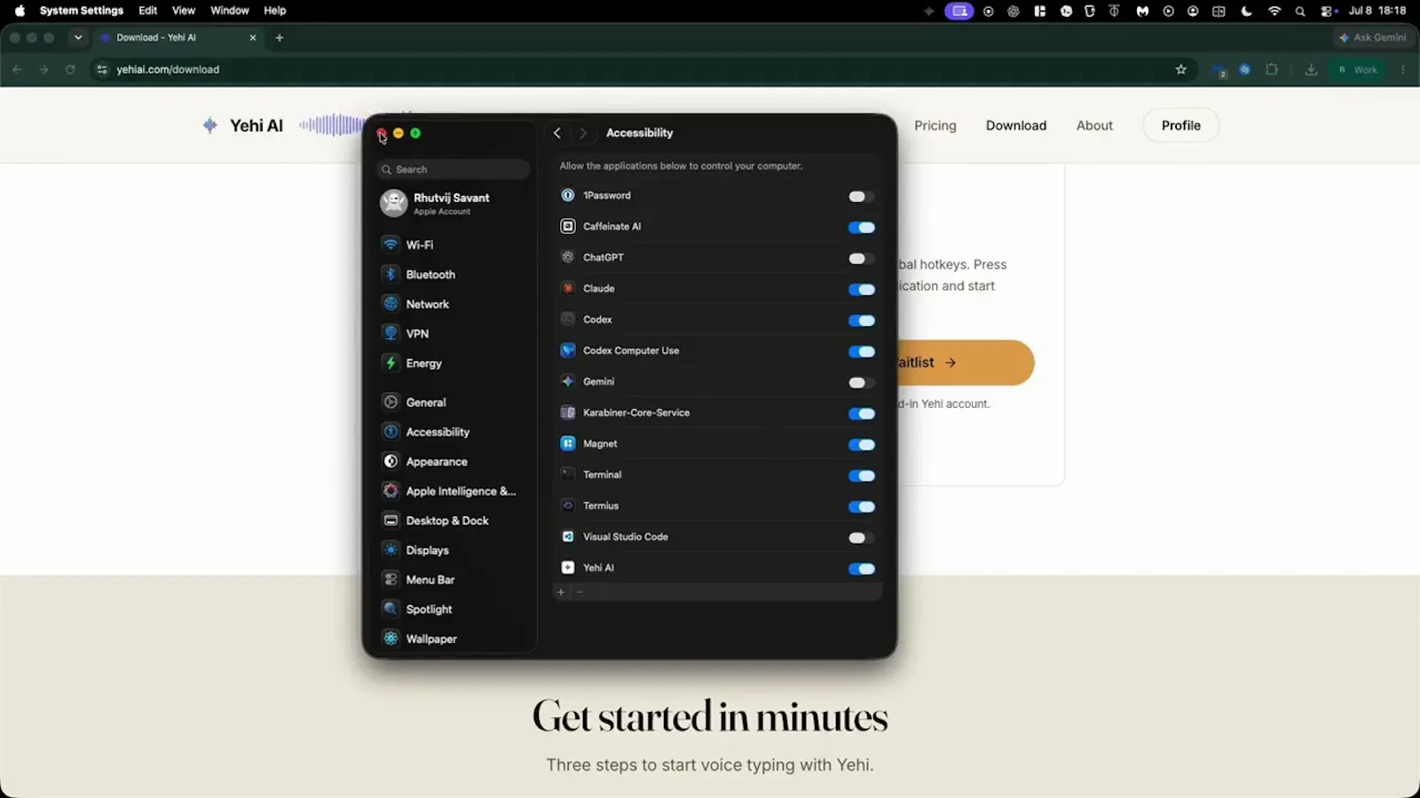The image size is (1420, 798).
Task: Add app with plus button below list
Action: pos(561,592)
